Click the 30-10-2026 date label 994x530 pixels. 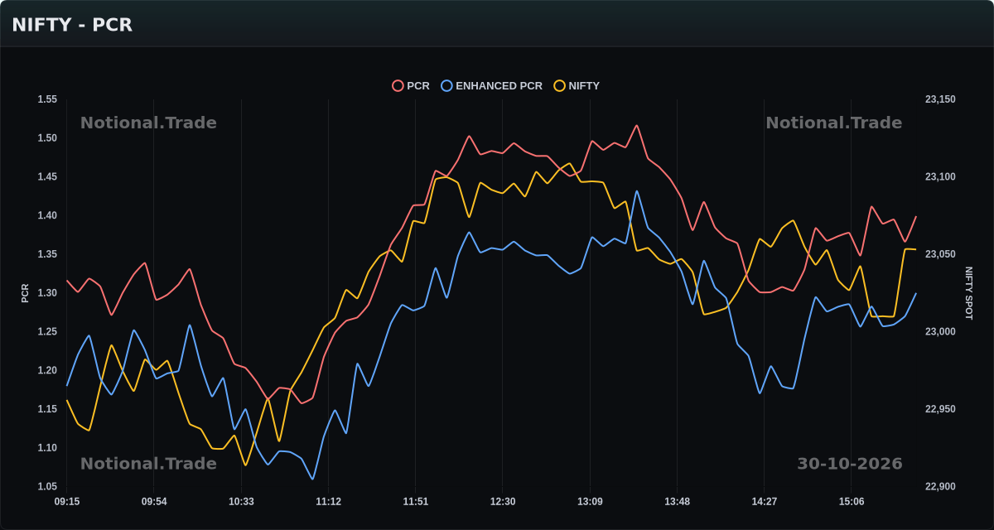point(850,464)
